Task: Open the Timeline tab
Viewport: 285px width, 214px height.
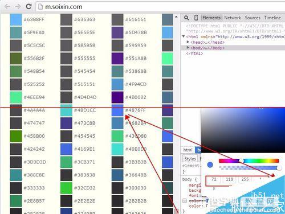Action: point(272,18)
